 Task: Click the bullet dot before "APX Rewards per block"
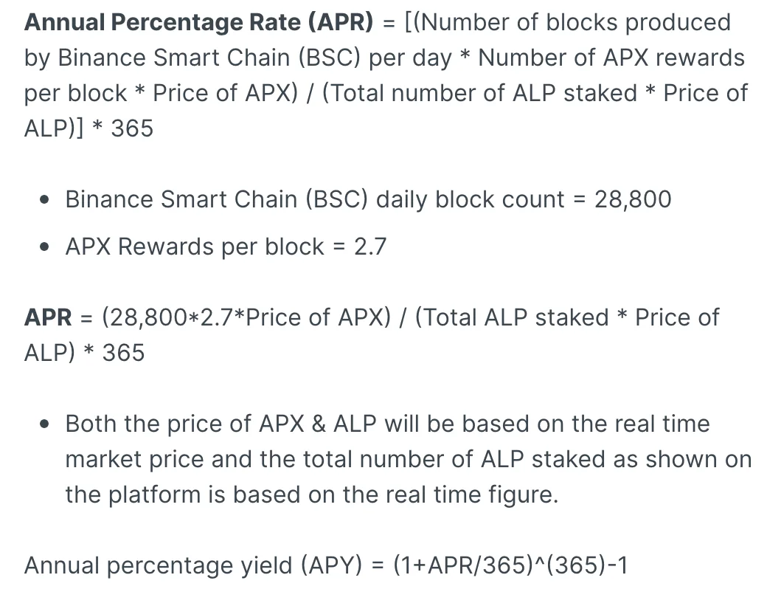click(x=46, y=247)
